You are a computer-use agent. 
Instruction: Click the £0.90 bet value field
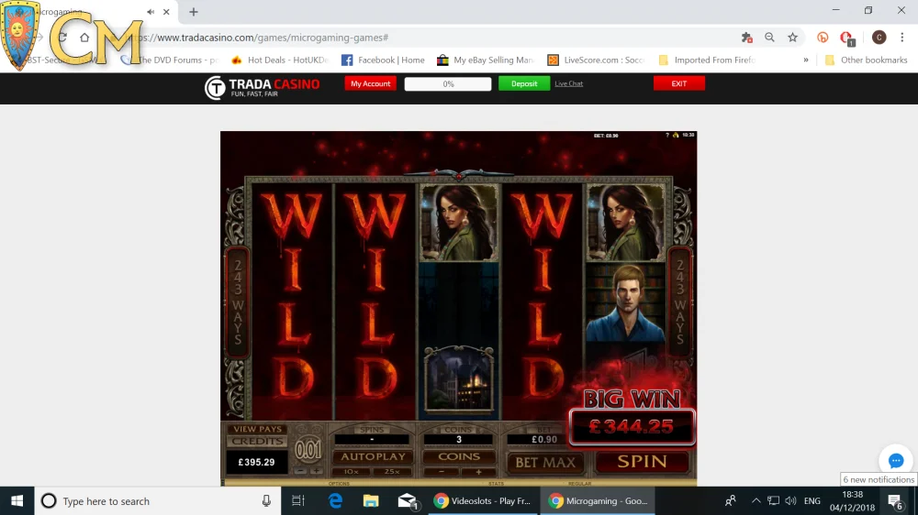pos(543,440)
